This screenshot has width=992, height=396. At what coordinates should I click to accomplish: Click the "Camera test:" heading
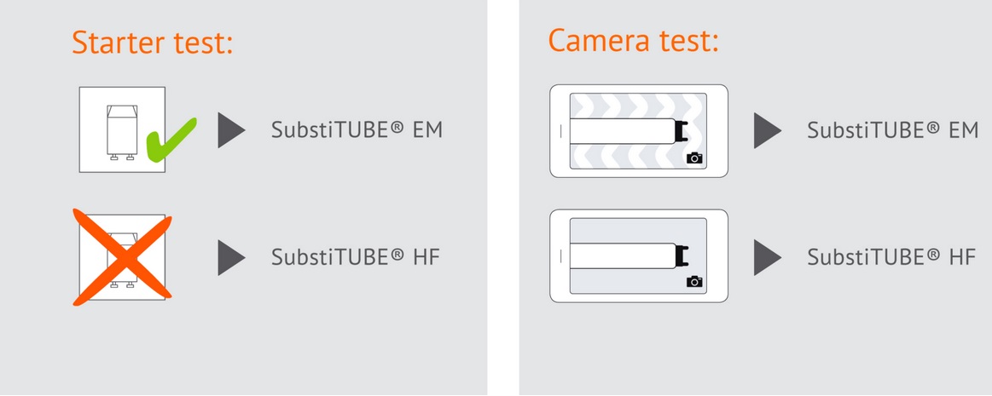pos(633,40)
